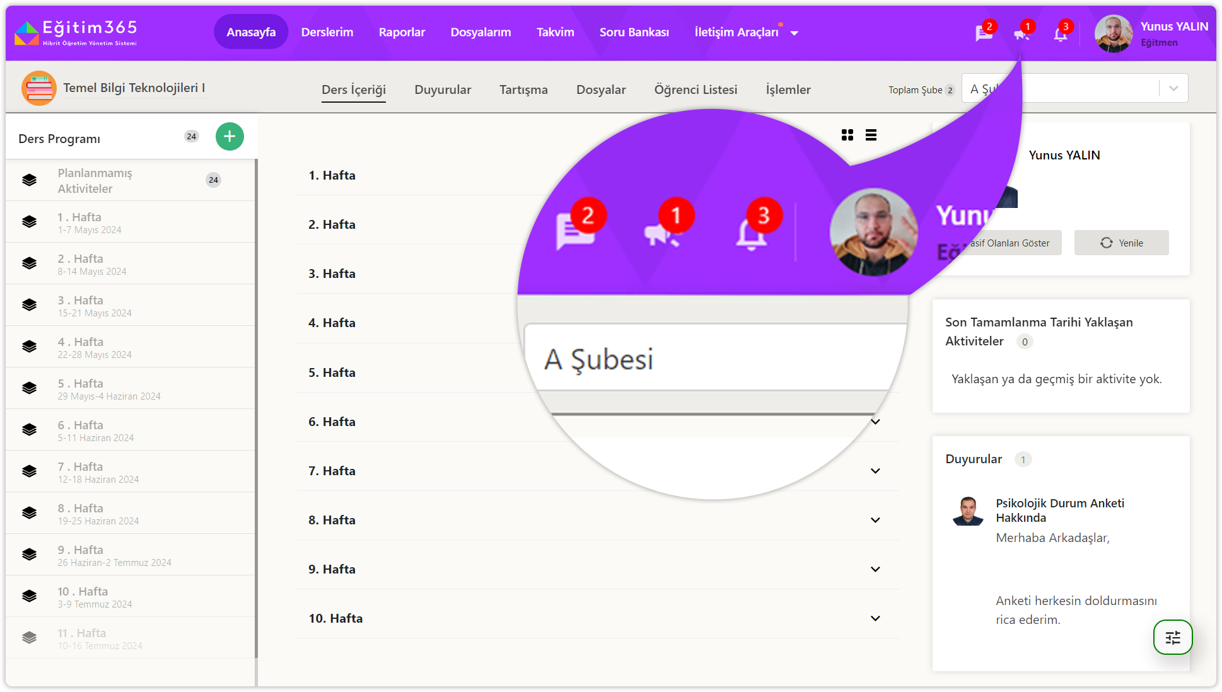Switch to the Dosyalar tab
Screen dimensions: 1222x692
point(601,89)
